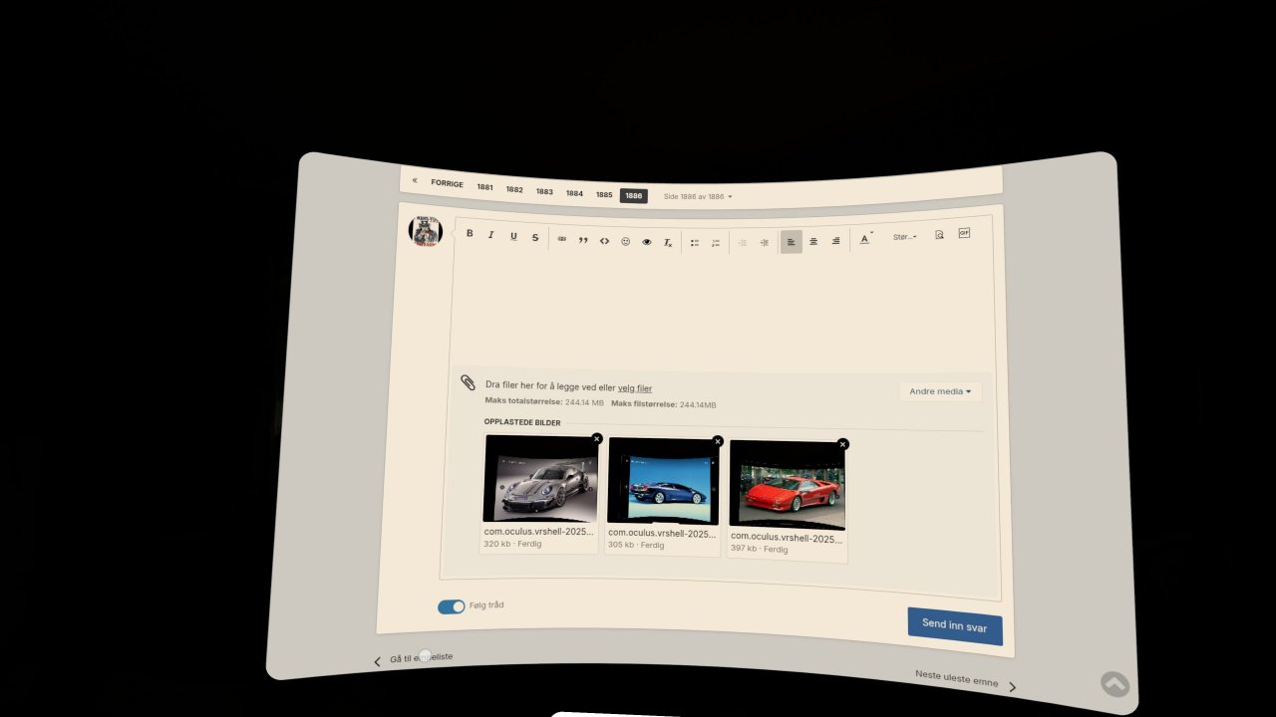Switch to page 1883
This screenshot has height=717, width=1276.
tap(544, 191)
